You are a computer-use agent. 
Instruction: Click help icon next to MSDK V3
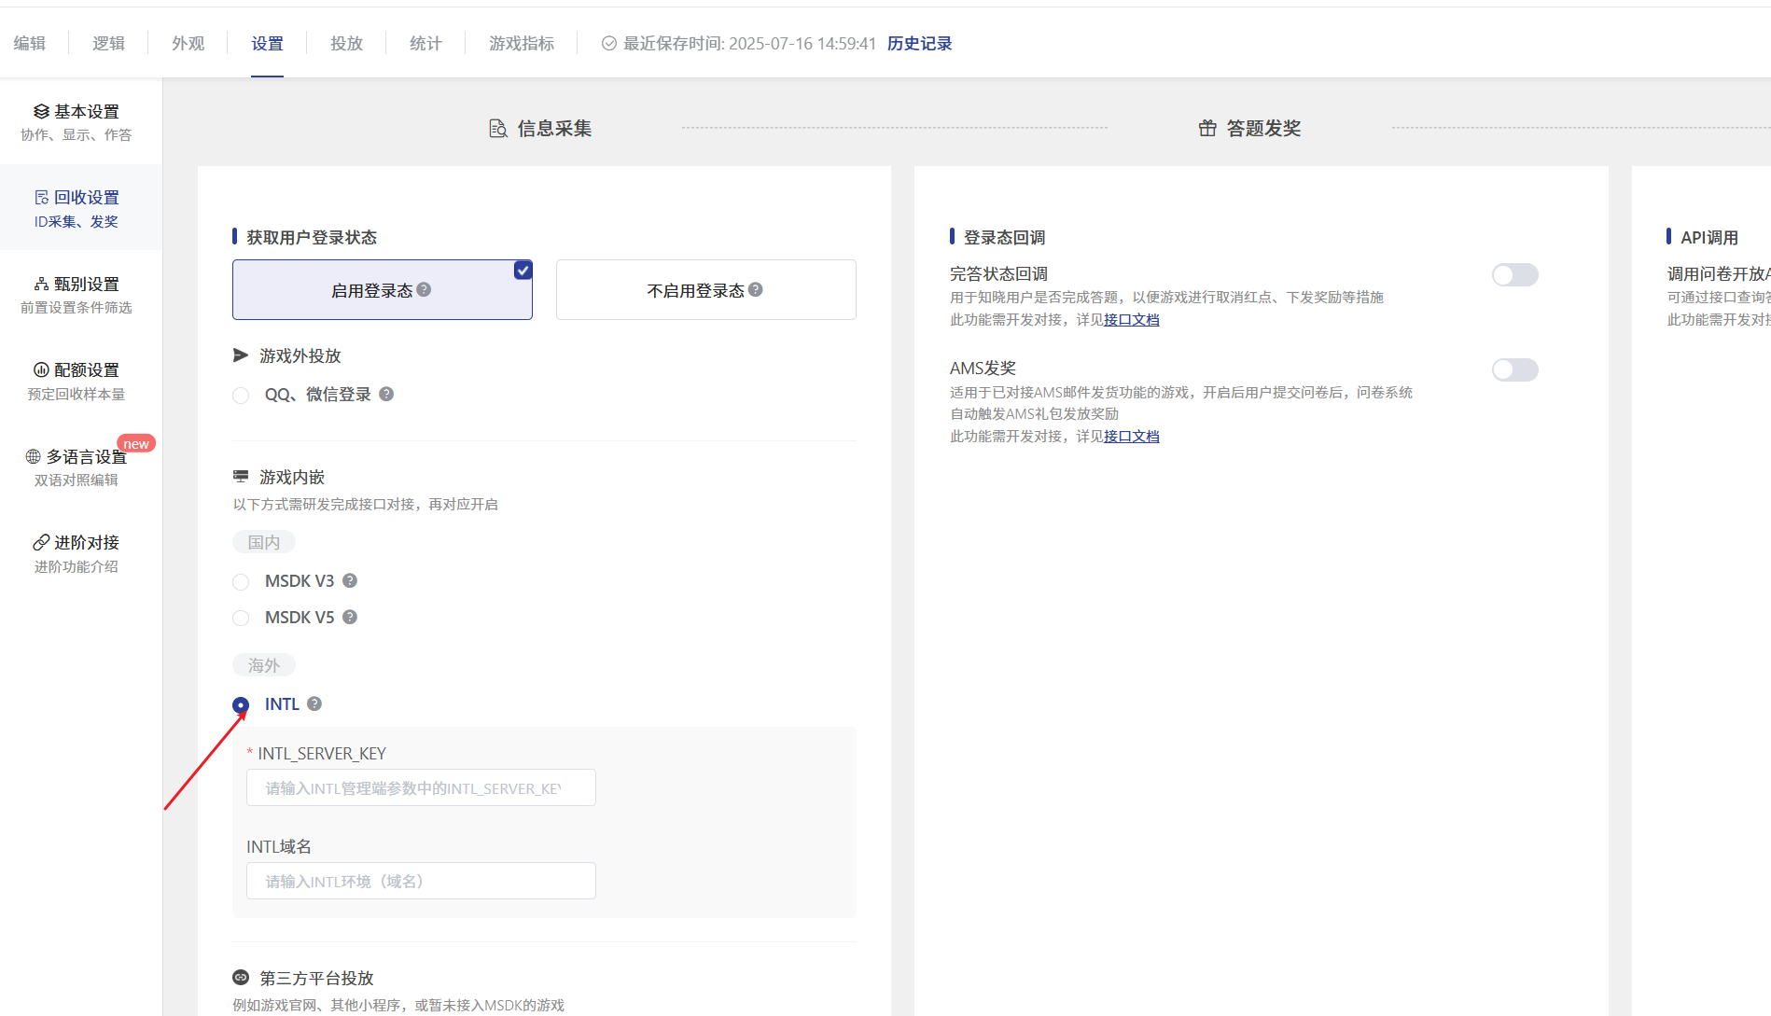350,581
